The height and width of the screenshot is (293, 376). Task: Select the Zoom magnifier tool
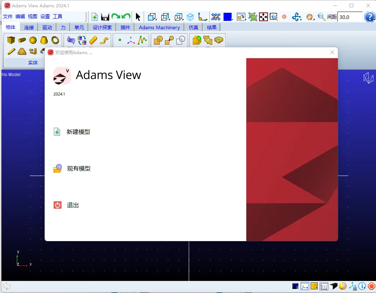point(321,17)
